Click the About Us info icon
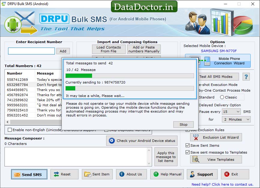 coord(122,174)
